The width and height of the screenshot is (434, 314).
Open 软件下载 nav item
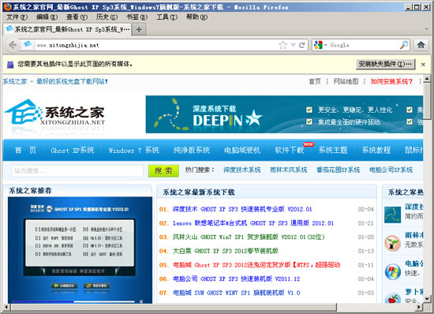click(290, 150)
